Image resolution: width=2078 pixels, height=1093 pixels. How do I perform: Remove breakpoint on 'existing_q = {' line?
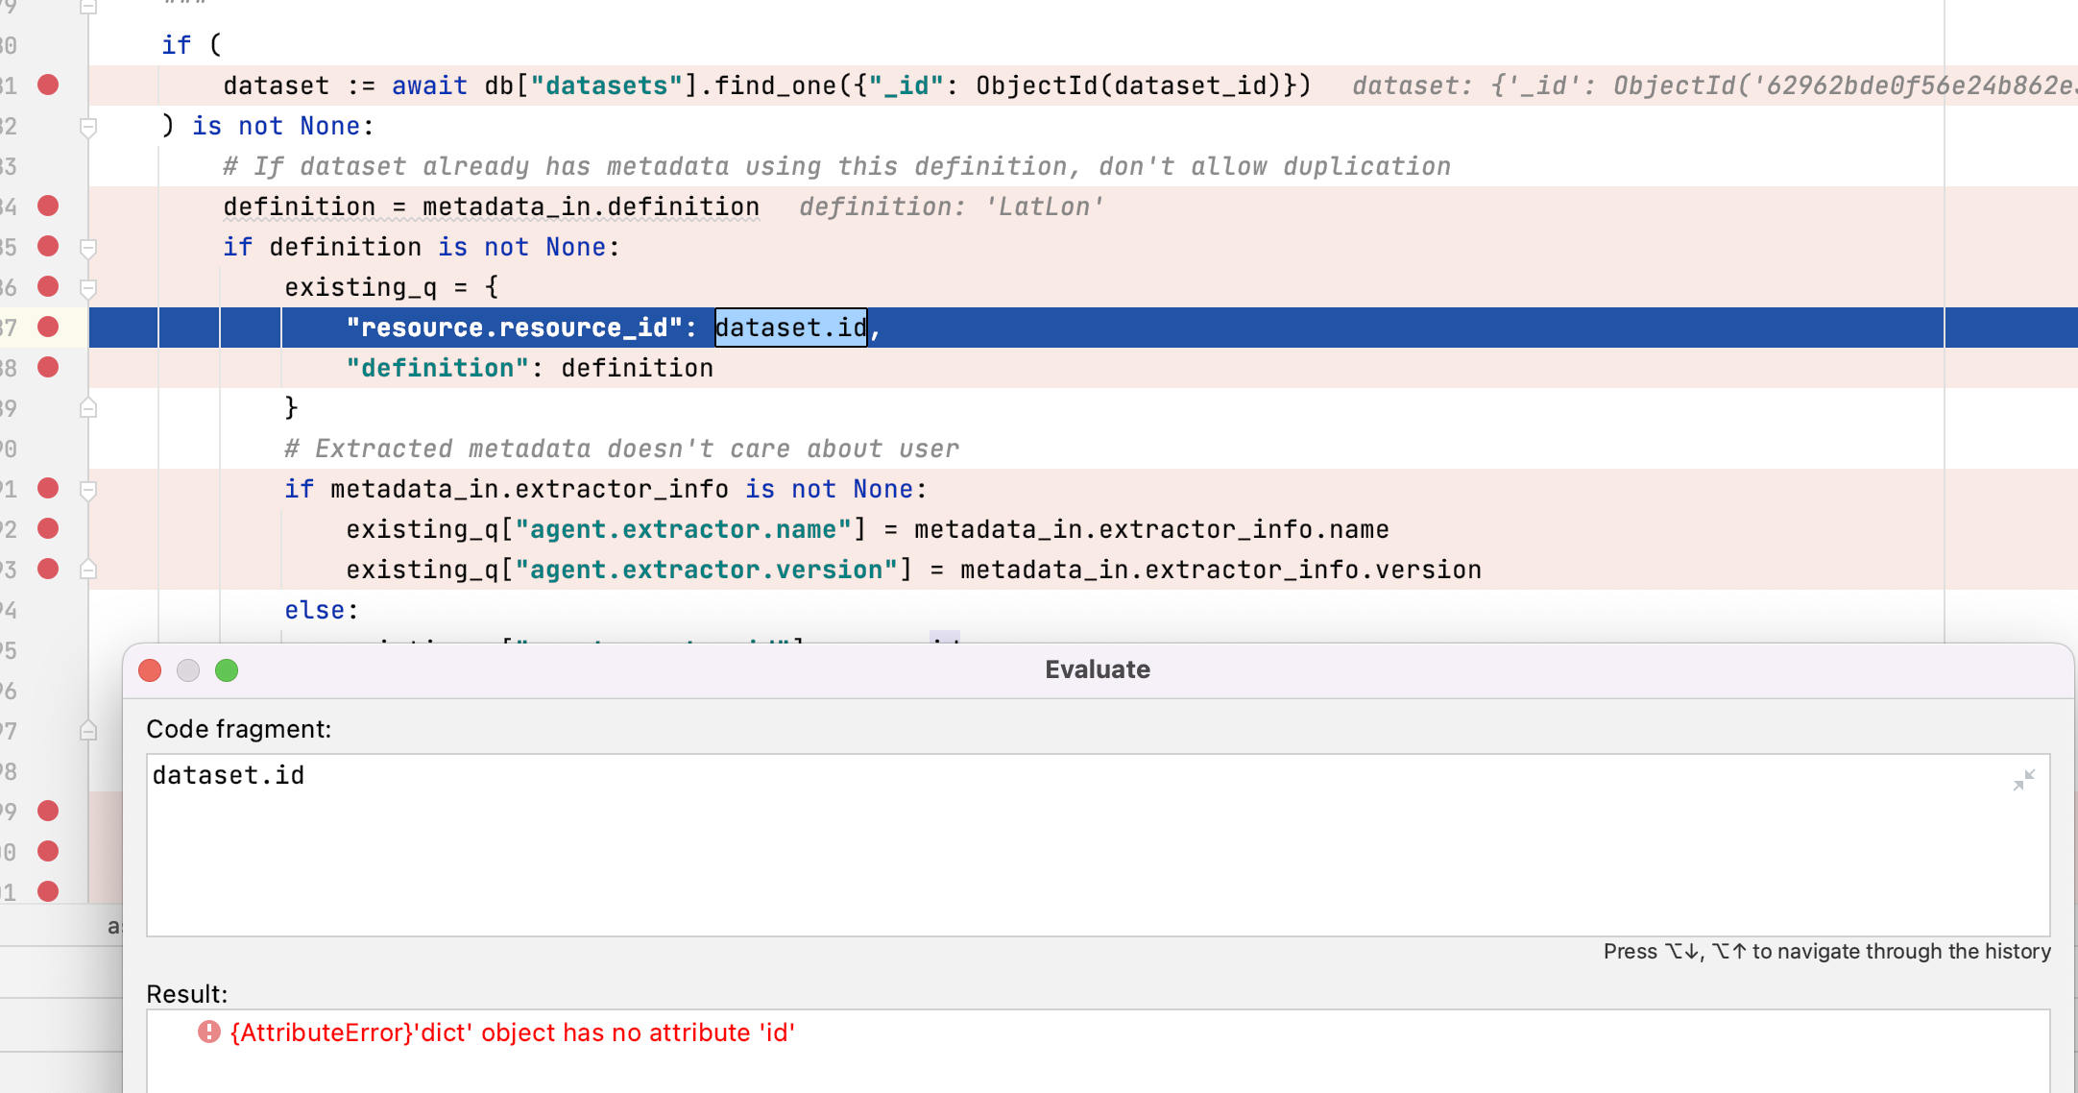tap(48, 287)
